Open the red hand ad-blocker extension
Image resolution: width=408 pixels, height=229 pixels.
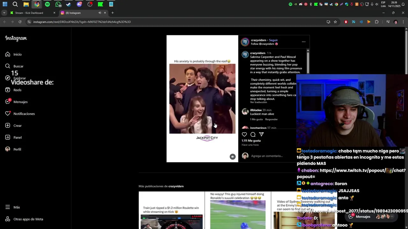[x=346, y=22]
